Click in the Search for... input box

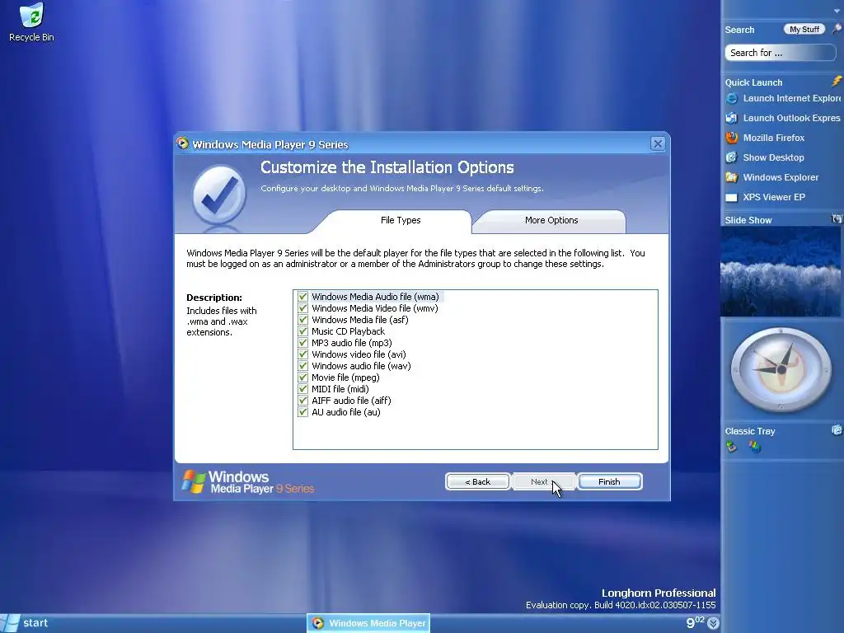(x=780, y=53)
